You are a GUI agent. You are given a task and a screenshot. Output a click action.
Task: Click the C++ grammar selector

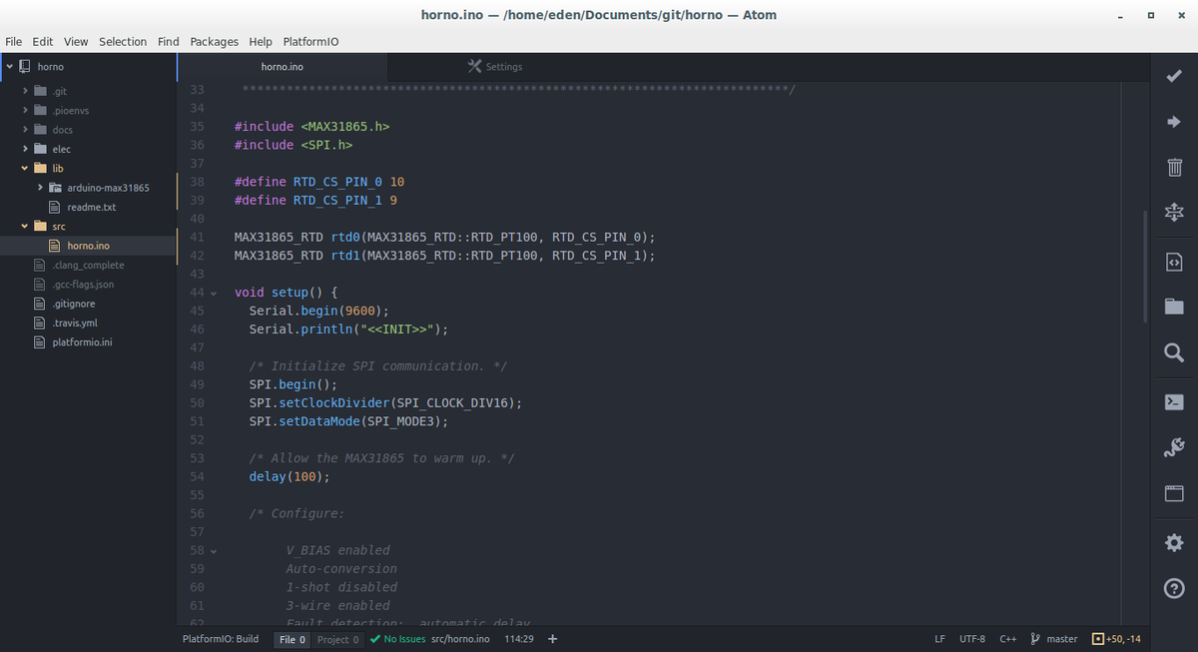[x=1008, y=639]
